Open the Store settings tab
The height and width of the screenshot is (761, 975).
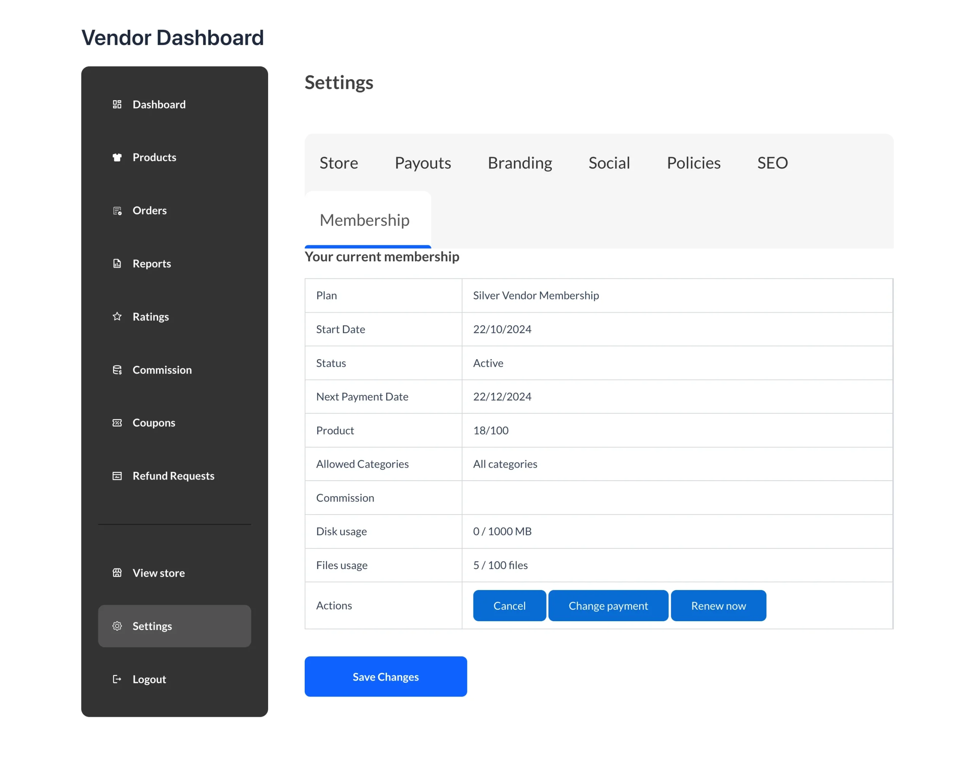coord(339,163)
